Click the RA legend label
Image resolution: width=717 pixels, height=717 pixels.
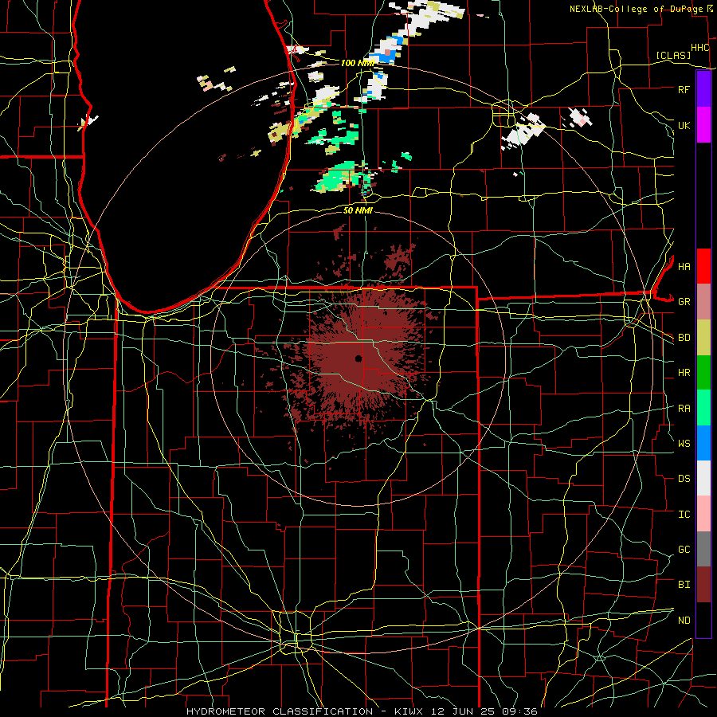pos(684,409)
